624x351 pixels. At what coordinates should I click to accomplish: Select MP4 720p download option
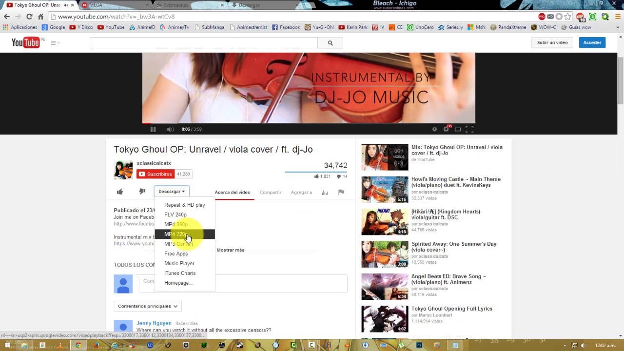click(x=185, y=234)
